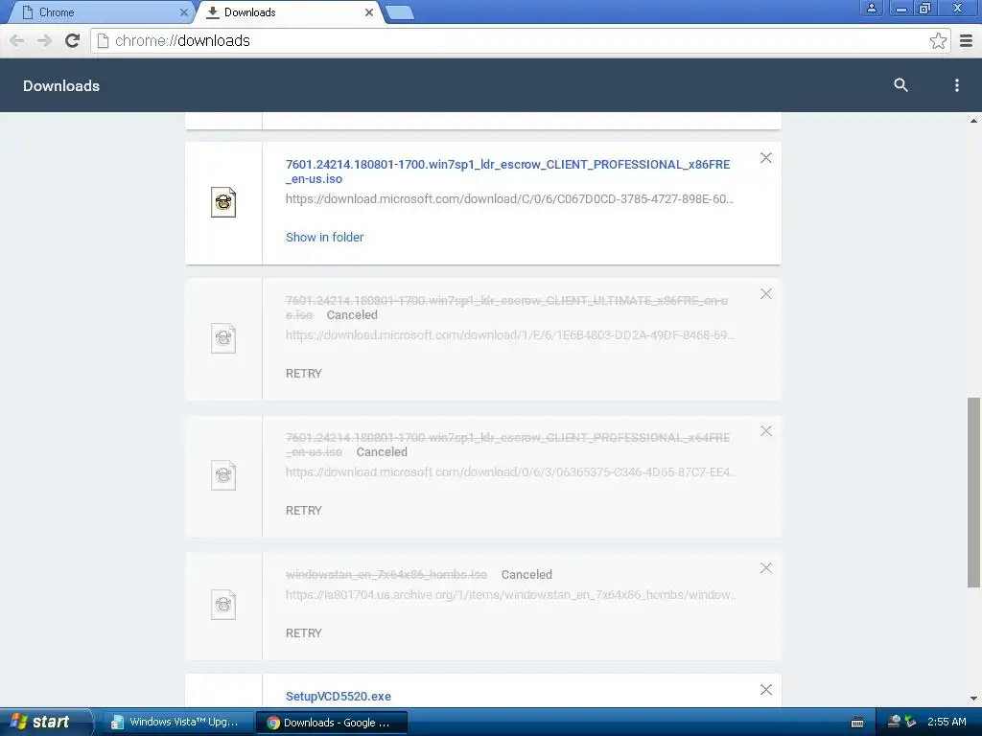Click the 2:55 AM system clock
982x736 pixels.
tap(947, 723)
